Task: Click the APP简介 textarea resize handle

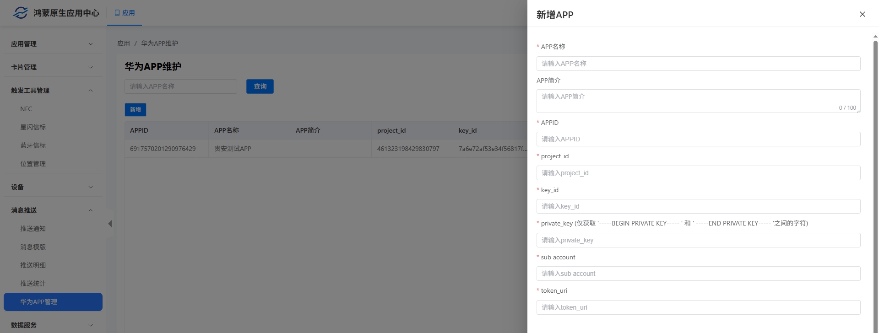Action: coord(858,111)
